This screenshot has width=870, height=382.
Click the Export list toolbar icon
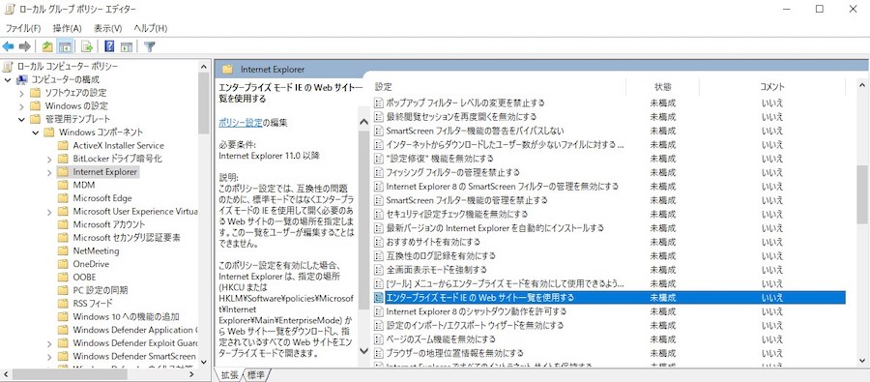(x=87, y=46)
